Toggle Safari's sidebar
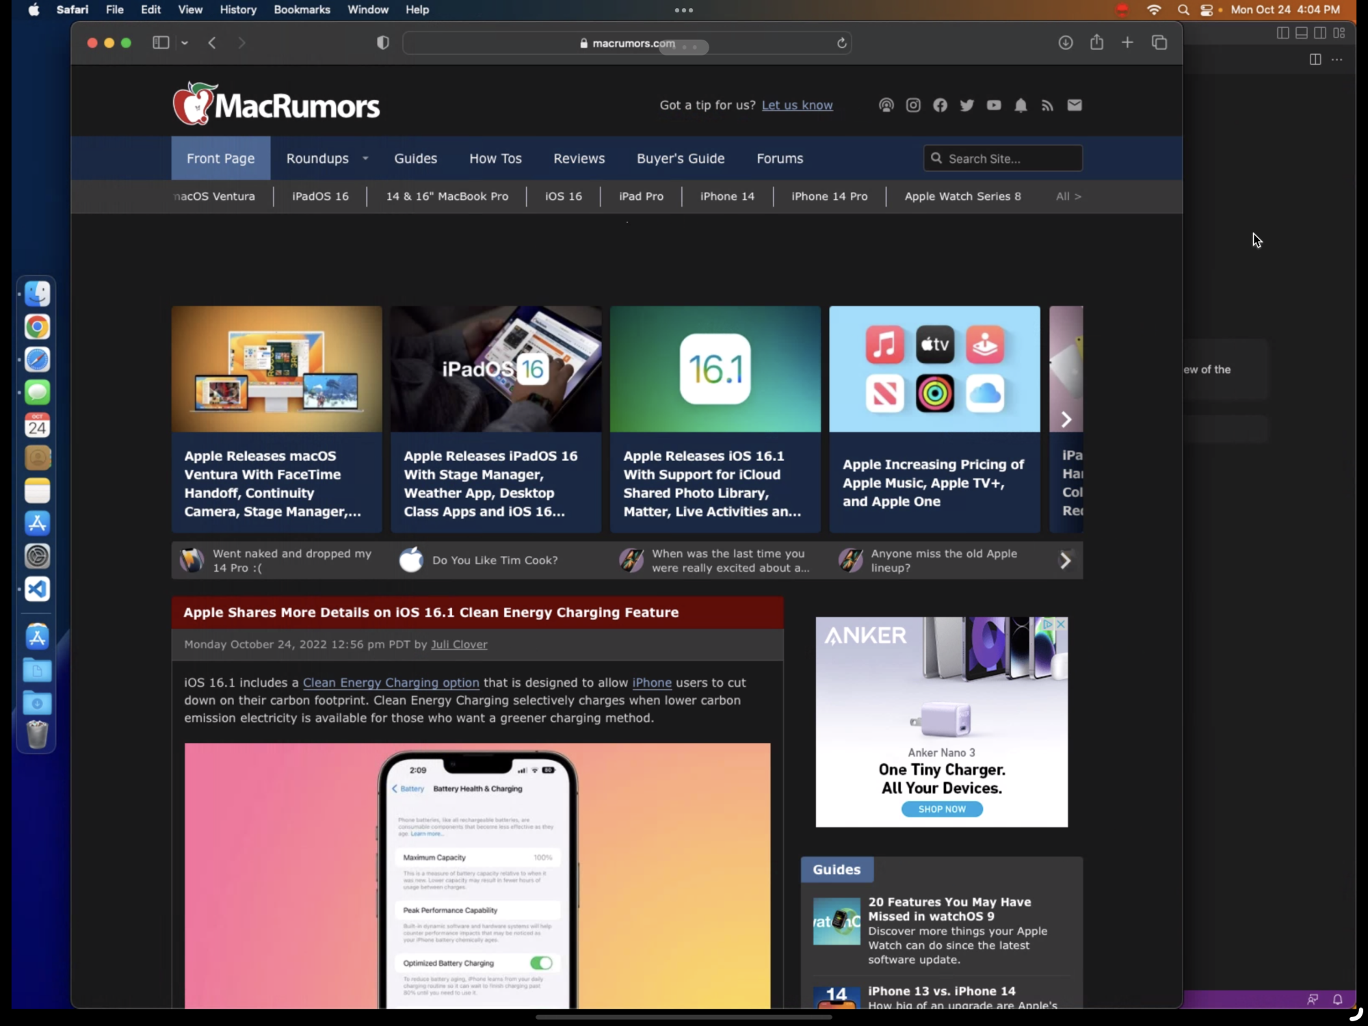 [x=161, y=42]
